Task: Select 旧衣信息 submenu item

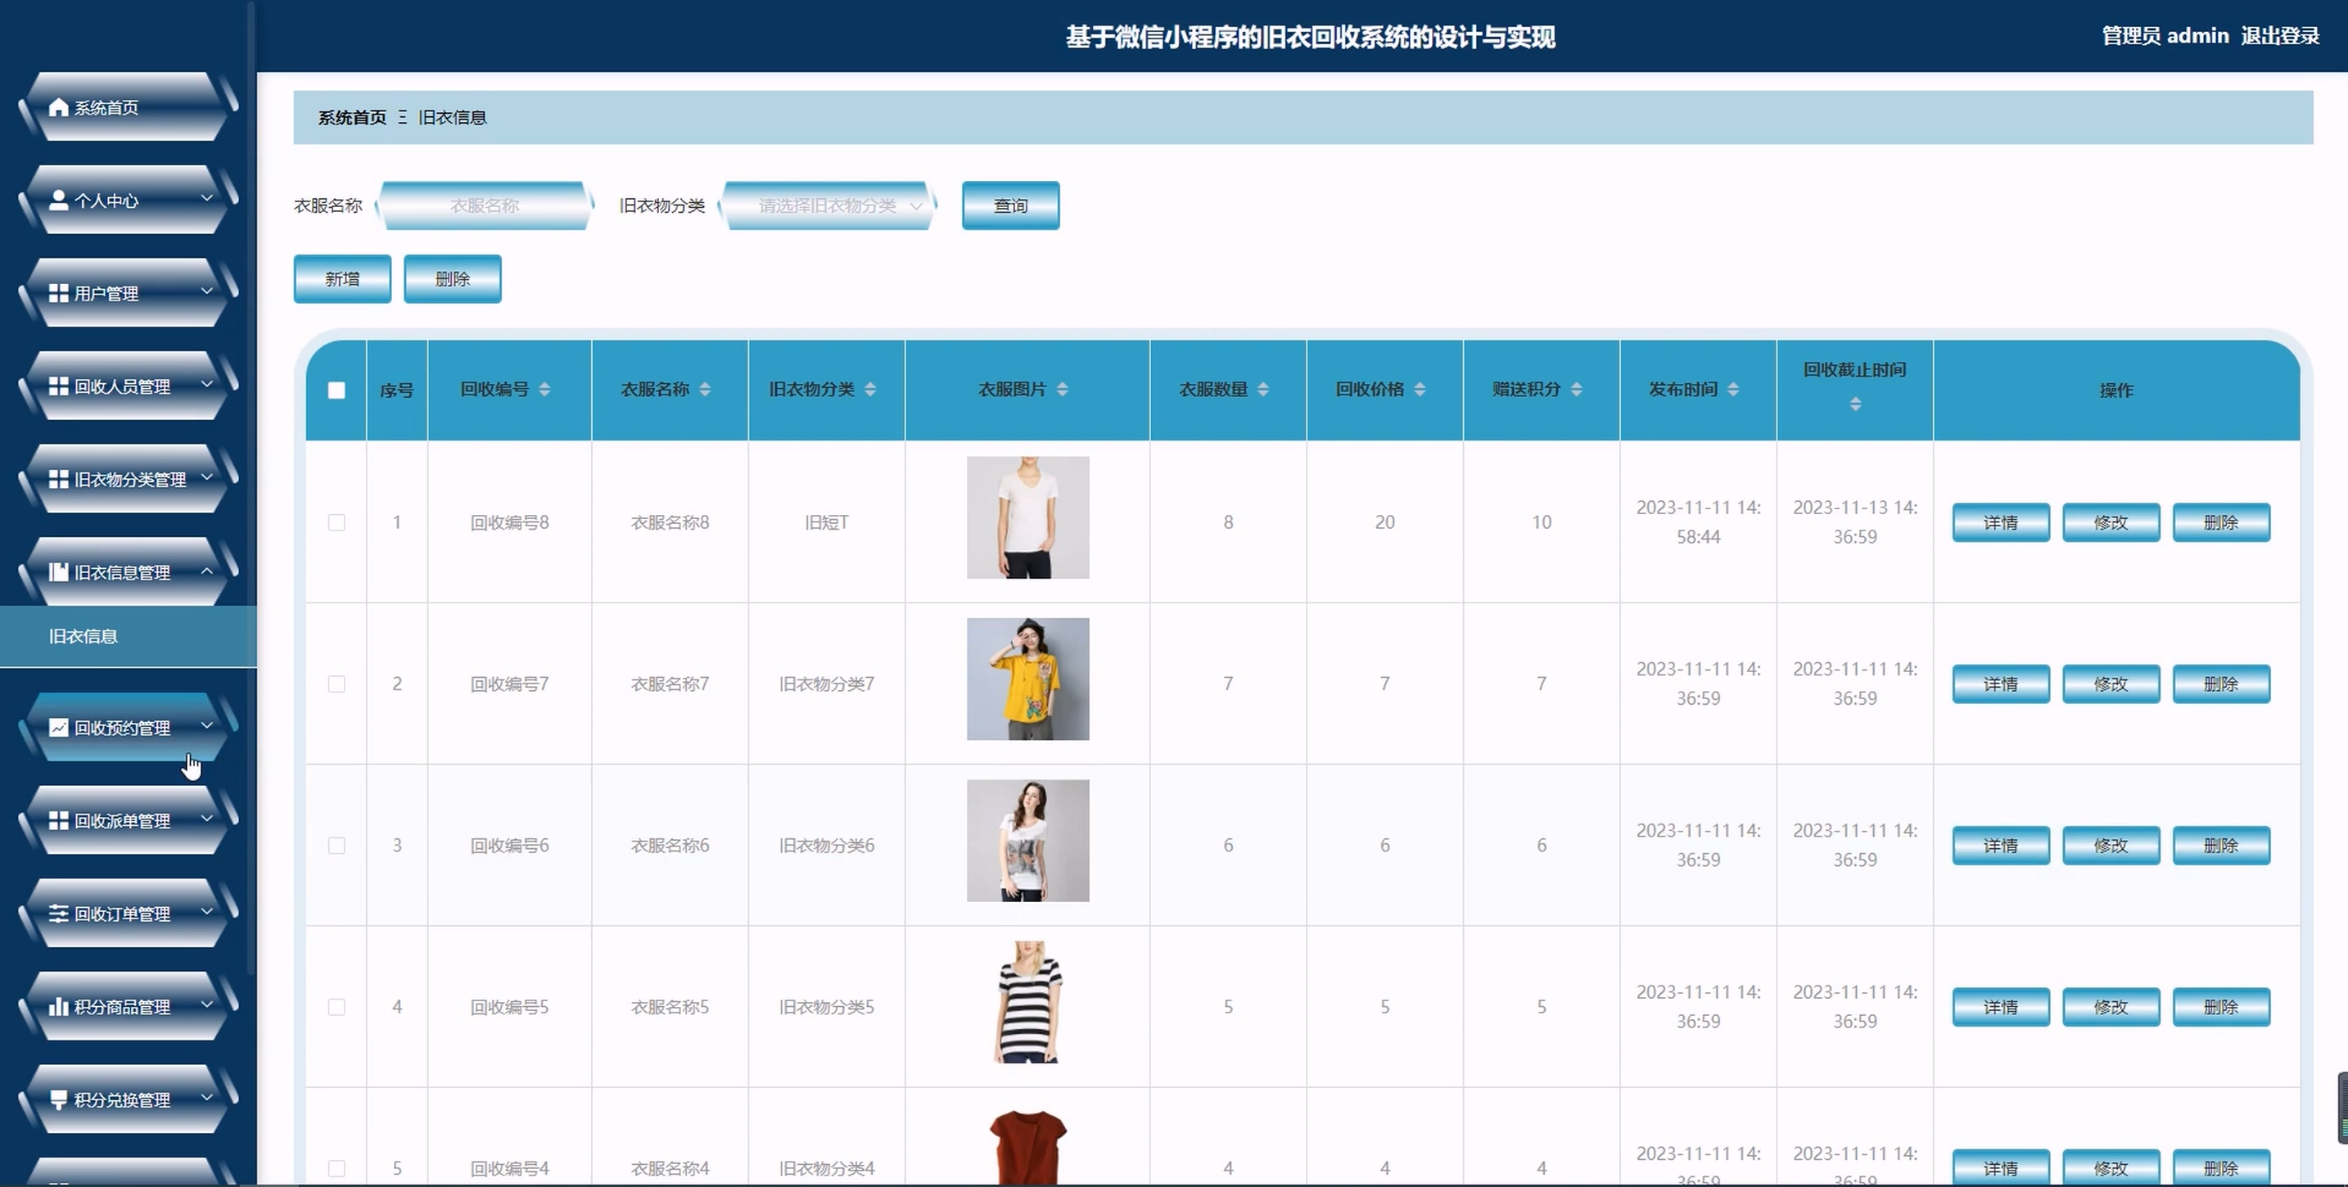Action: [x=128, y=636]
